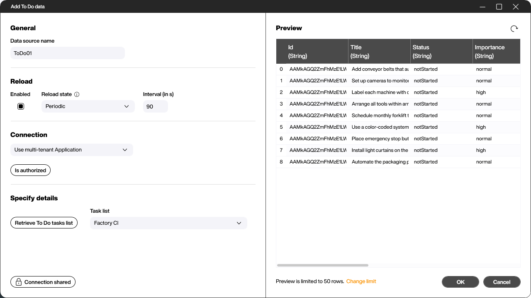The image size is (531, 298).
Task: Confirm with the OK button
Action: point(460,282)
